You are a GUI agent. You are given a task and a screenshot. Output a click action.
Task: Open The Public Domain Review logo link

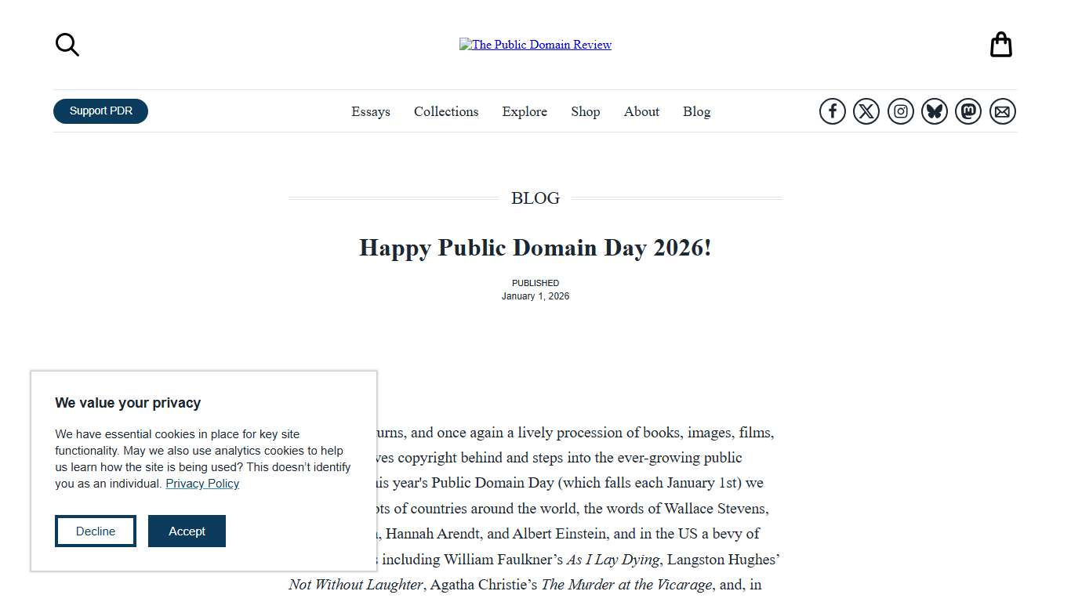point(535,45)
